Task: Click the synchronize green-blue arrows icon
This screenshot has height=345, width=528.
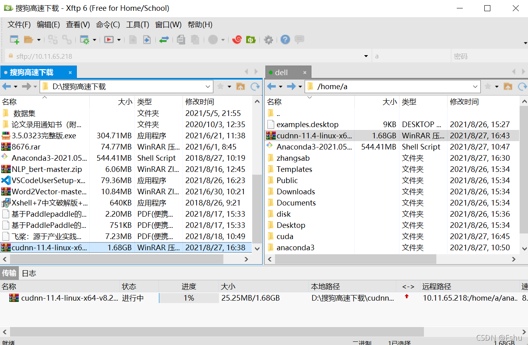Action: coord(164,40)
